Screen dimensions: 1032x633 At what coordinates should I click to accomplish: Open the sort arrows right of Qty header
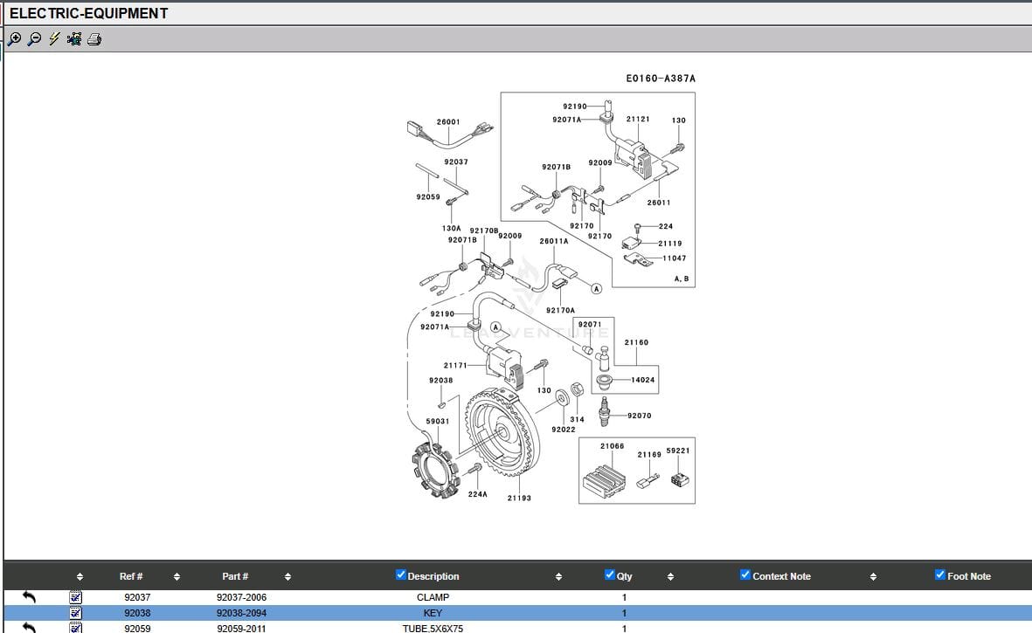coord(670,577)
